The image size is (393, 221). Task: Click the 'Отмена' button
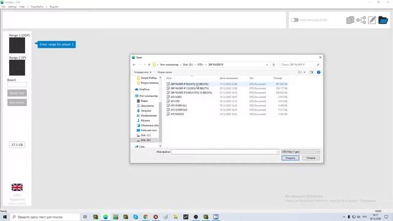311,158
